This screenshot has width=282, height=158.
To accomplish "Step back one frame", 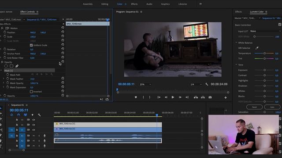I will pyautogui.click(x=166, y=97).
